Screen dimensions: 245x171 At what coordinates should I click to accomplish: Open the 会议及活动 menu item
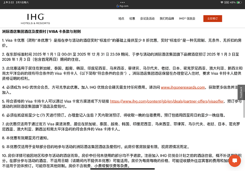[147, 18]
